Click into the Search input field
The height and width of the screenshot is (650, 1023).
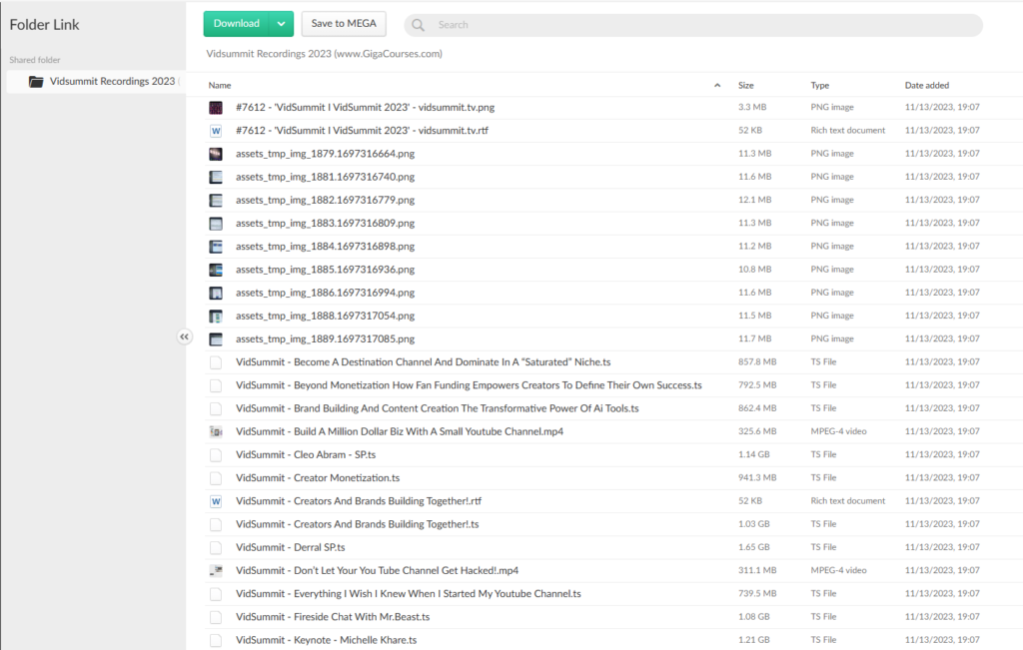pos(699,25)
